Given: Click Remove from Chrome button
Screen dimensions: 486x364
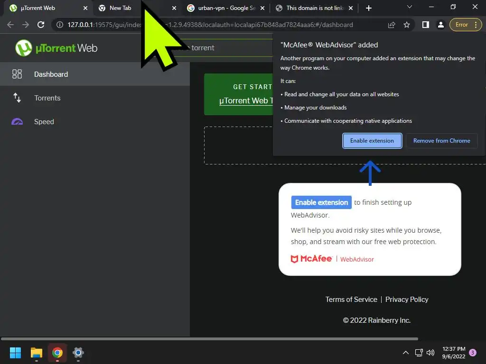Looking at the screenshot, I should (x=442, y=141).
